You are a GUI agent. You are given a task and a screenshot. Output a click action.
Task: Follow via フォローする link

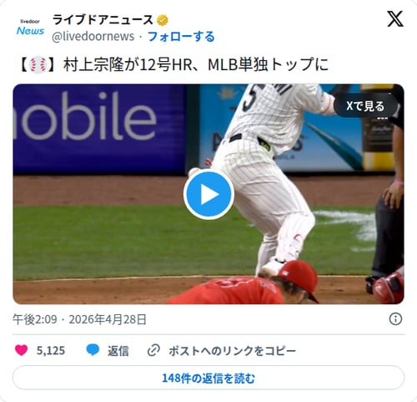(181, 37)
